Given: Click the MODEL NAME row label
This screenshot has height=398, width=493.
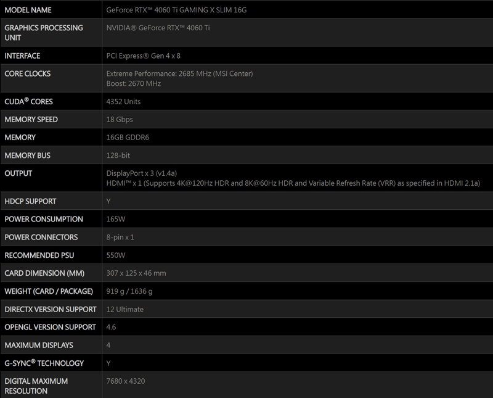Looking at the screenshot, I should coord(28,10).
